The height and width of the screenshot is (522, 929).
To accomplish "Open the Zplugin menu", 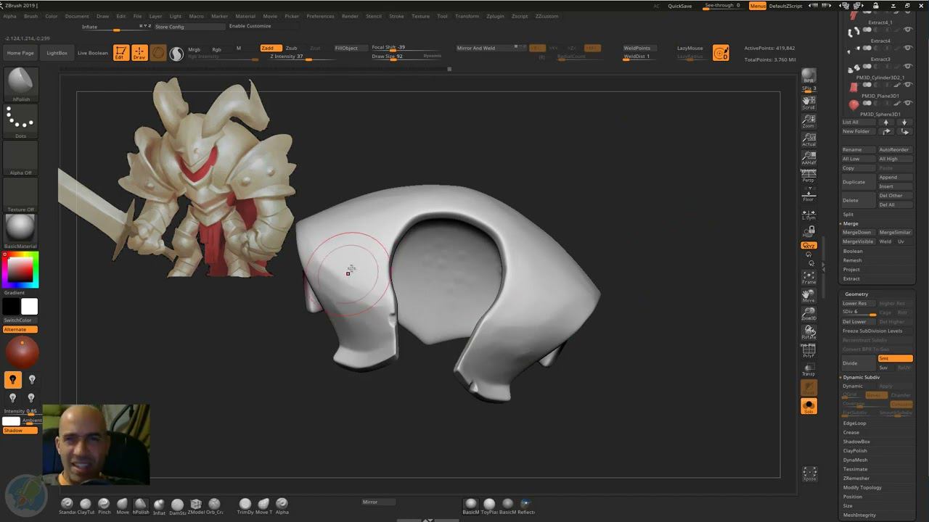I will click(495, 16).
